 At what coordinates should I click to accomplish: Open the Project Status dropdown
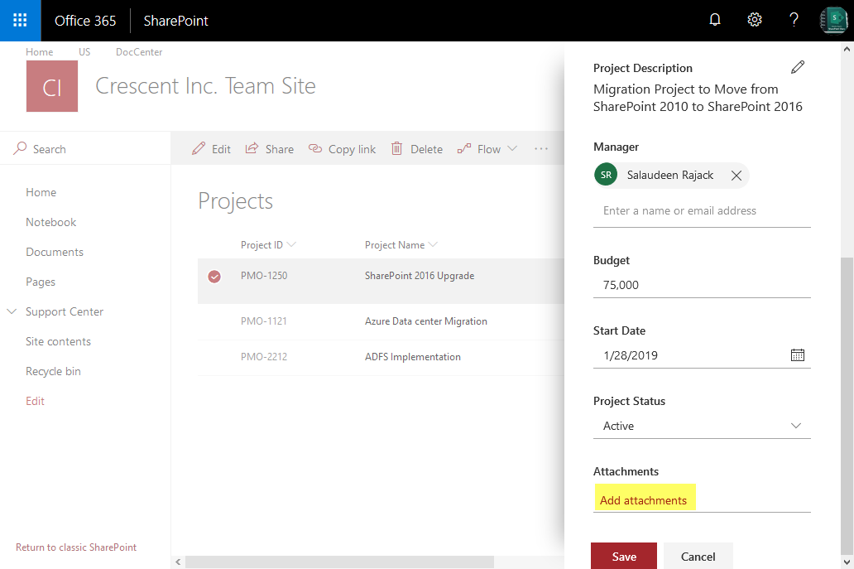coord(795,425)
